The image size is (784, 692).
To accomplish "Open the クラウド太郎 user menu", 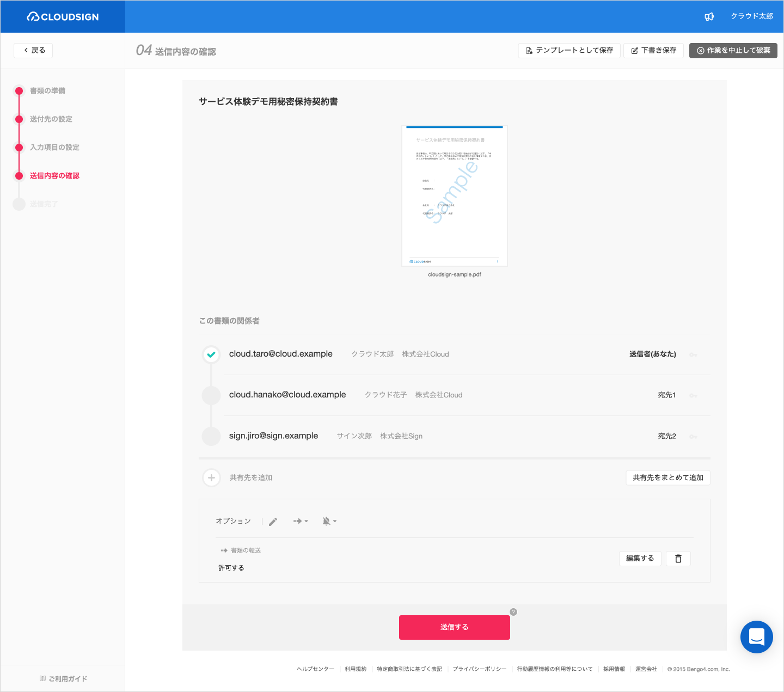I will [x=752, y=16].
